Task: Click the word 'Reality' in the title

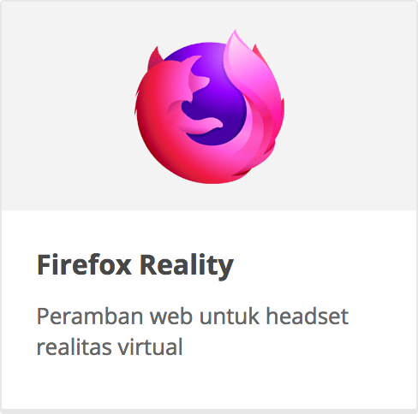Action: (187, 266)
